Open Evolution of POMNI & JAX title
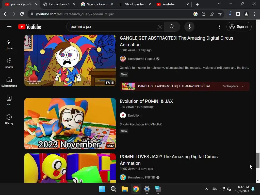Screen dimensions: 260x195 coord(146,101)
